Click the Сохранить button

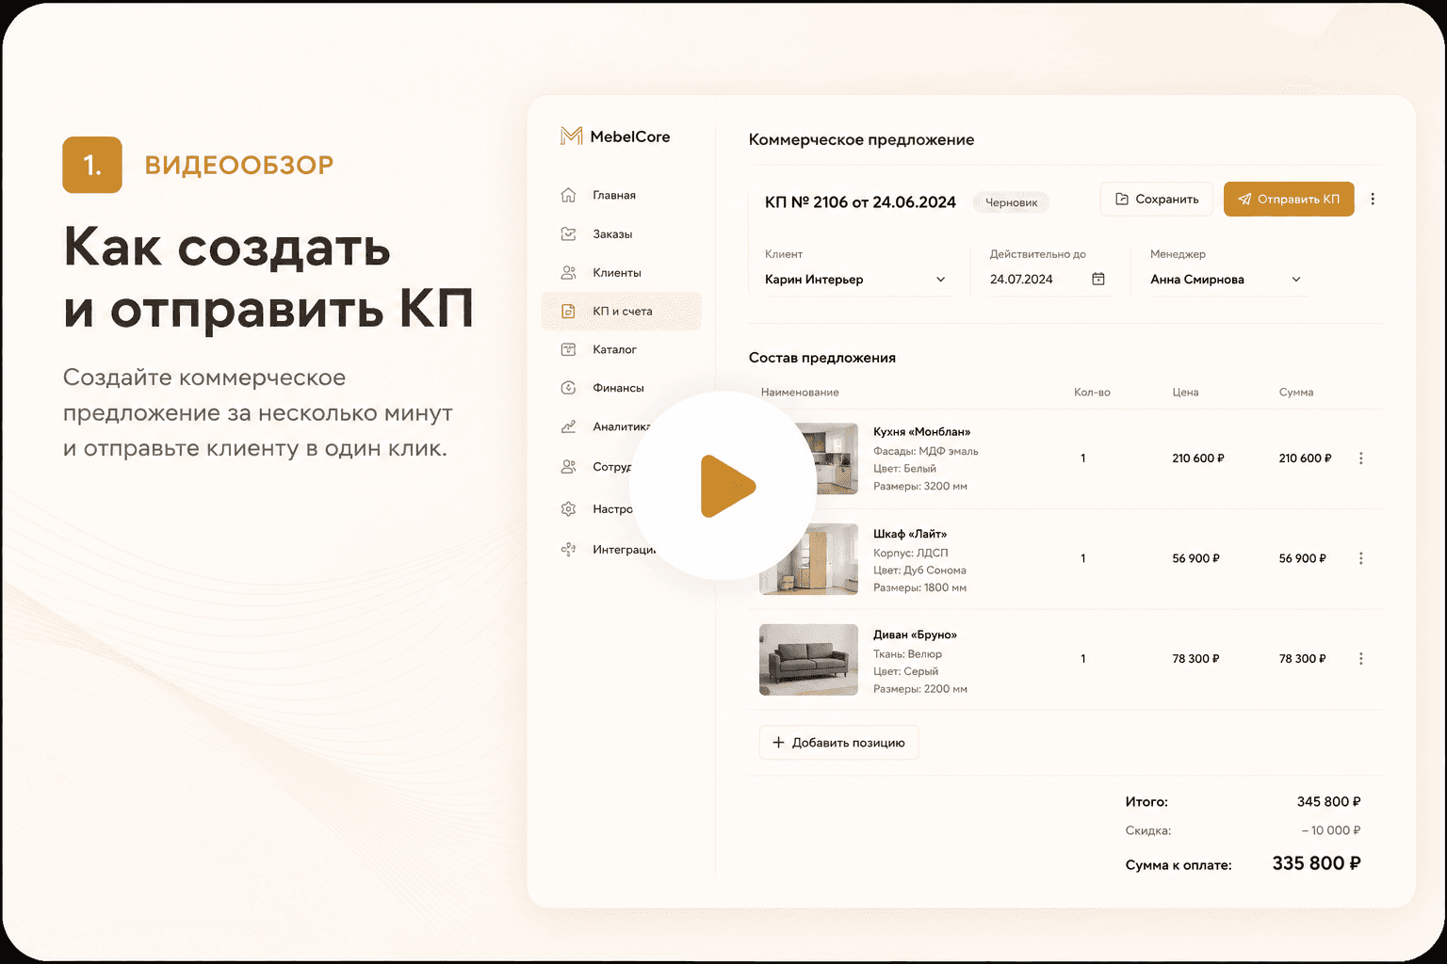coord(1156,199)
